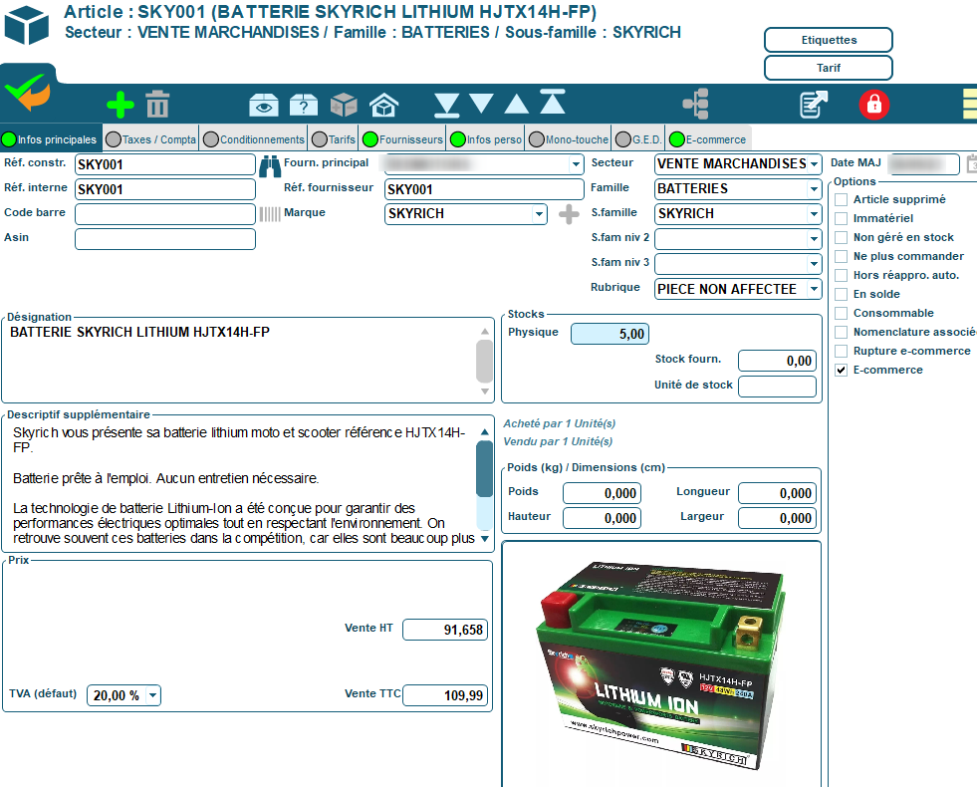This screenshot has height=787, width=977.
Task: Open the box with eye preview icon
Action: pos(264,105)
